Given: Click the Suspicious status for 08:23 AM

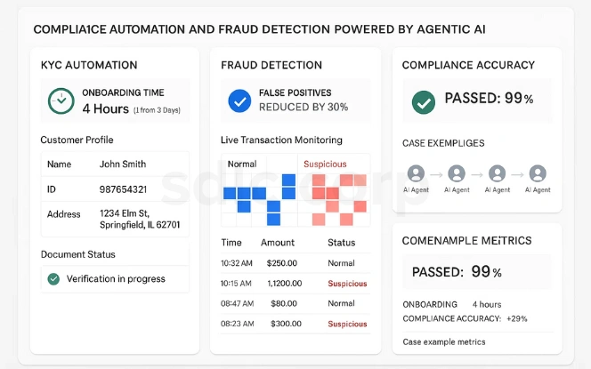Looking at the screenshot, I should [x=347, y=324].
